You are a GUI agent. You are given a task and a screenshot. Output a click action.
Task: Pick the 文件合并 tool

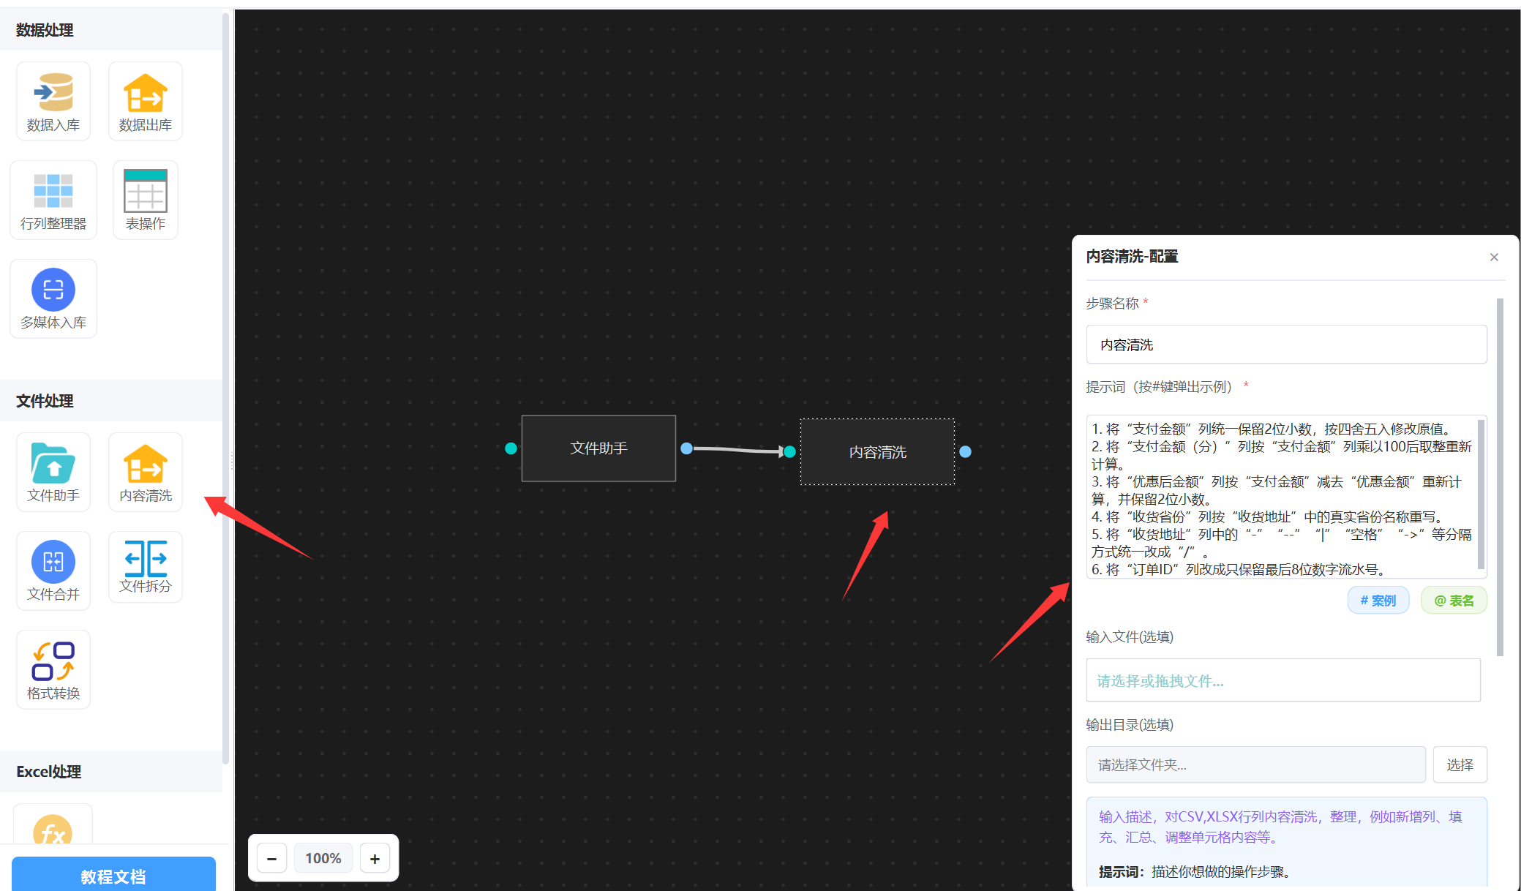(53, 571)
